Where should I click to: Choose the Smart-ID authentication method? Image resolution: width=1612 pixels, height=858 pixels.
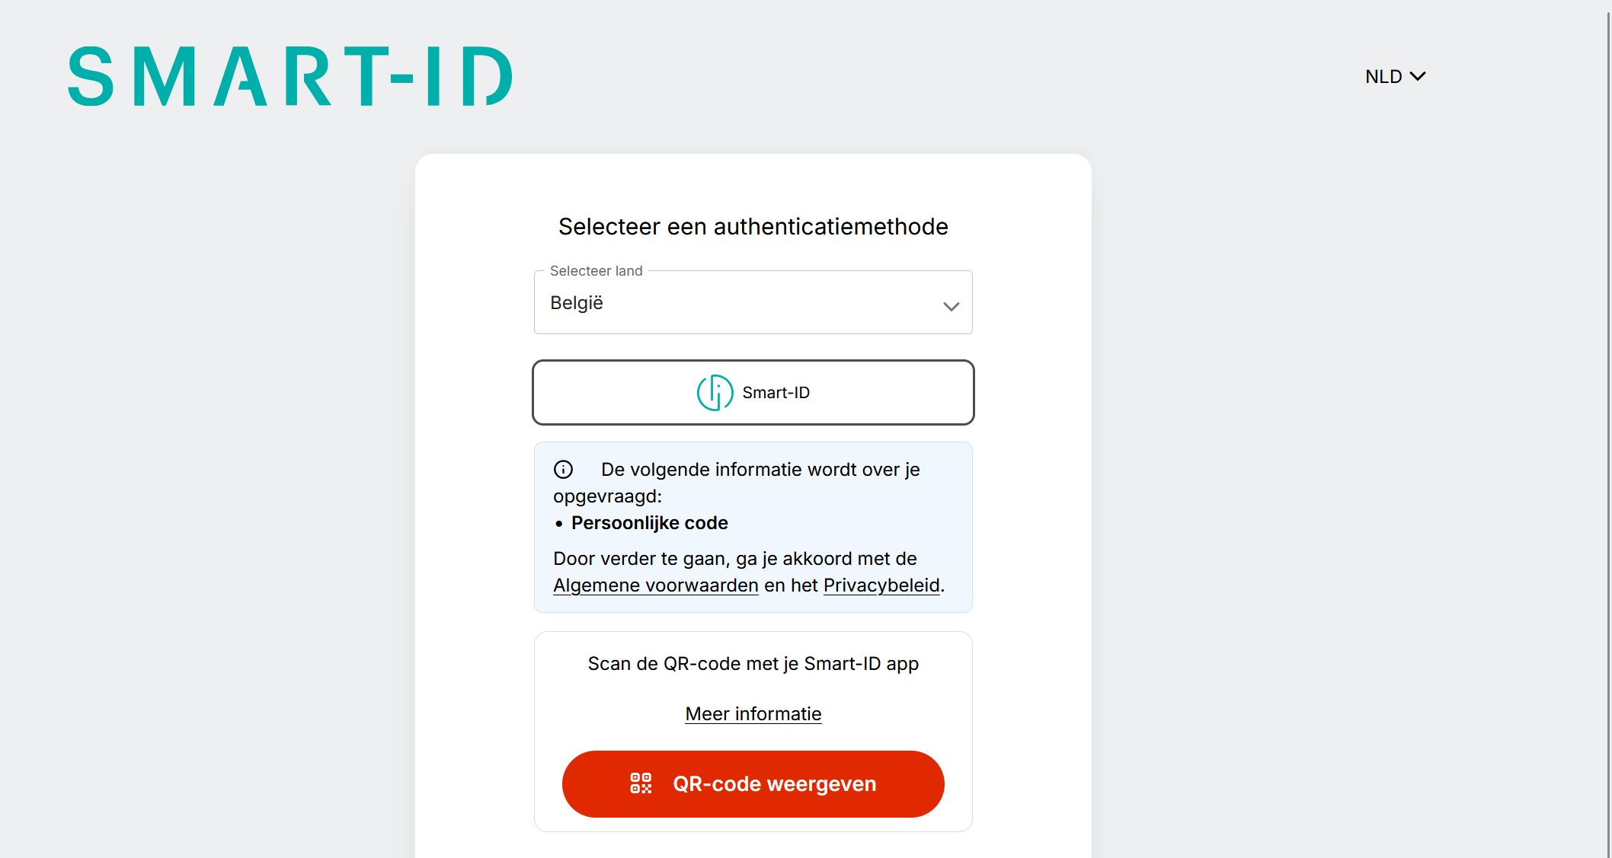(x=753, y=393)
